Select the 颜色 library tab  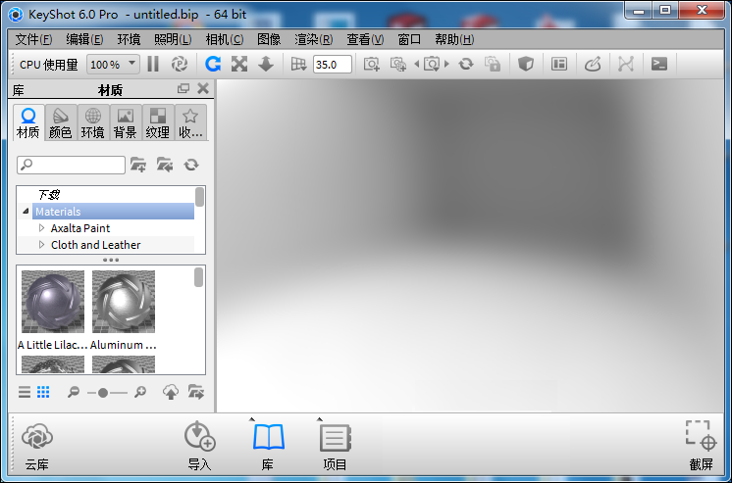(x=61, y=123)
